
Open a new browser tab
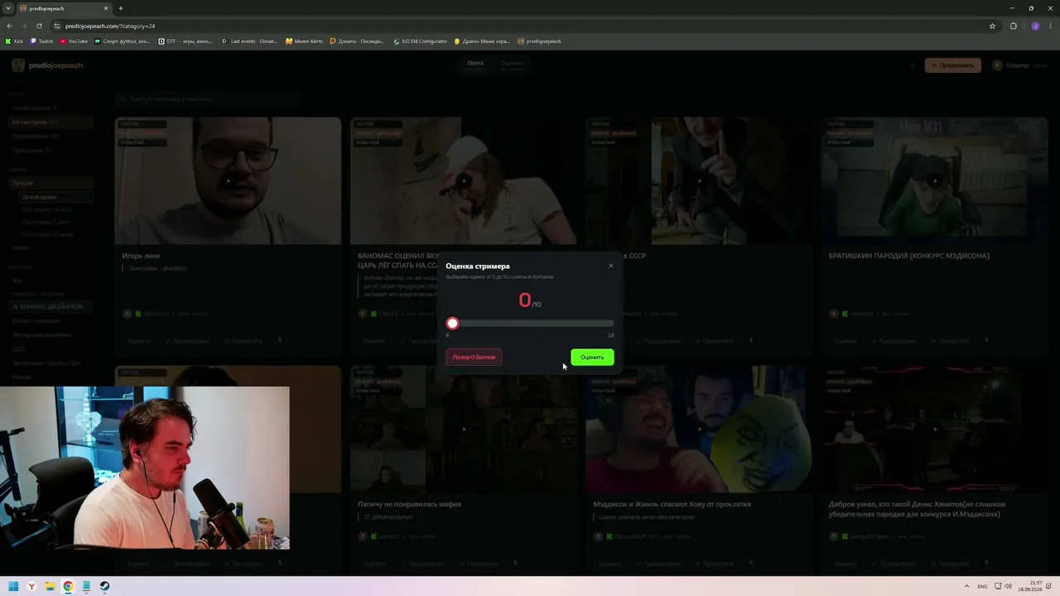pos(121,8)
